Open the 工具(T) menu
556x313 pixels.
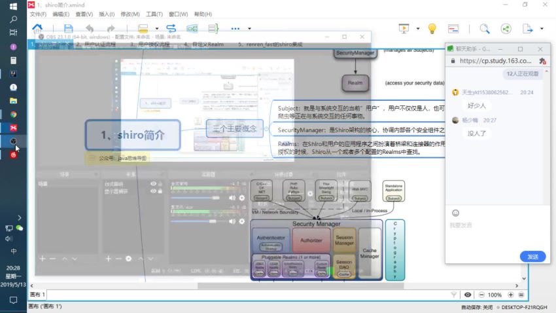pos(154,14)
